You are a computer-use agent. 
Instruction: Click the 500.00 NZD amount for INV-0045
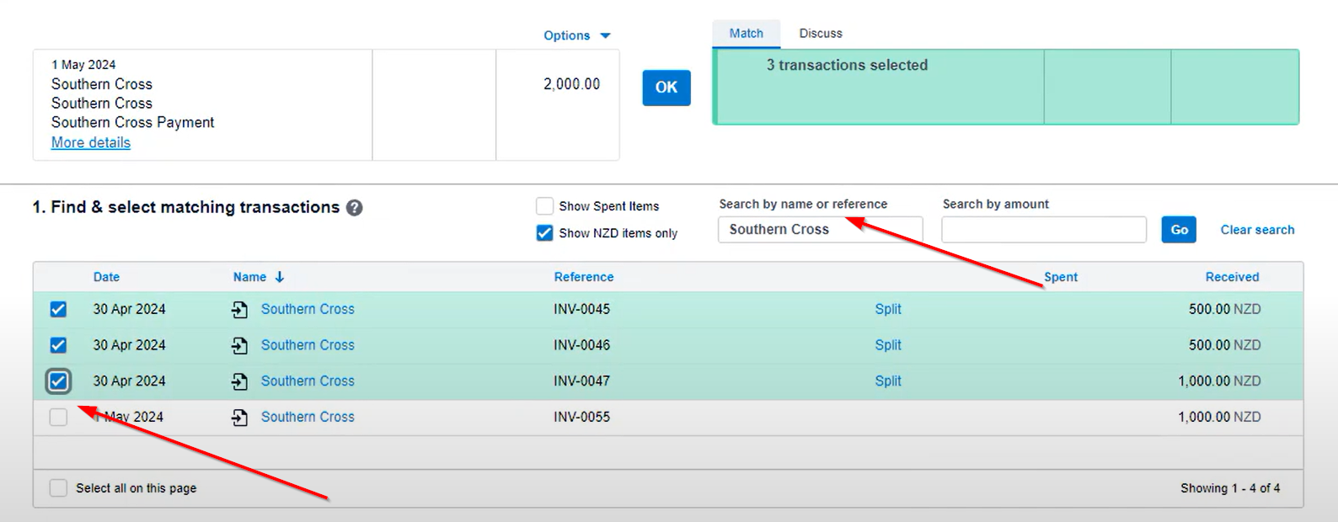1225,309
